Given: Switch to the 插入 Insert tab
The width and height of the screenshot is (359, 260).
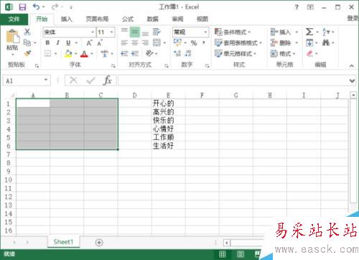Looking at the screenshot, I should tap(66, 19).
